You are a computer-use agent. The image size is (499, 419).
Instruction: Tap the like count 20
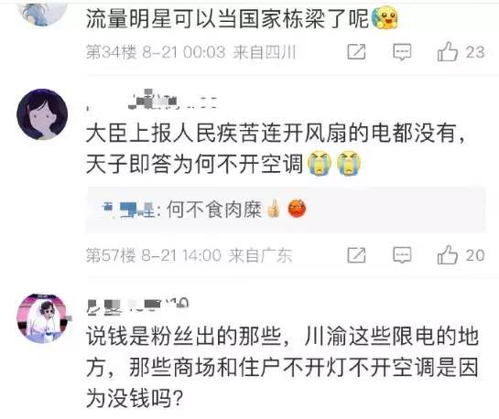pos(475,255)
